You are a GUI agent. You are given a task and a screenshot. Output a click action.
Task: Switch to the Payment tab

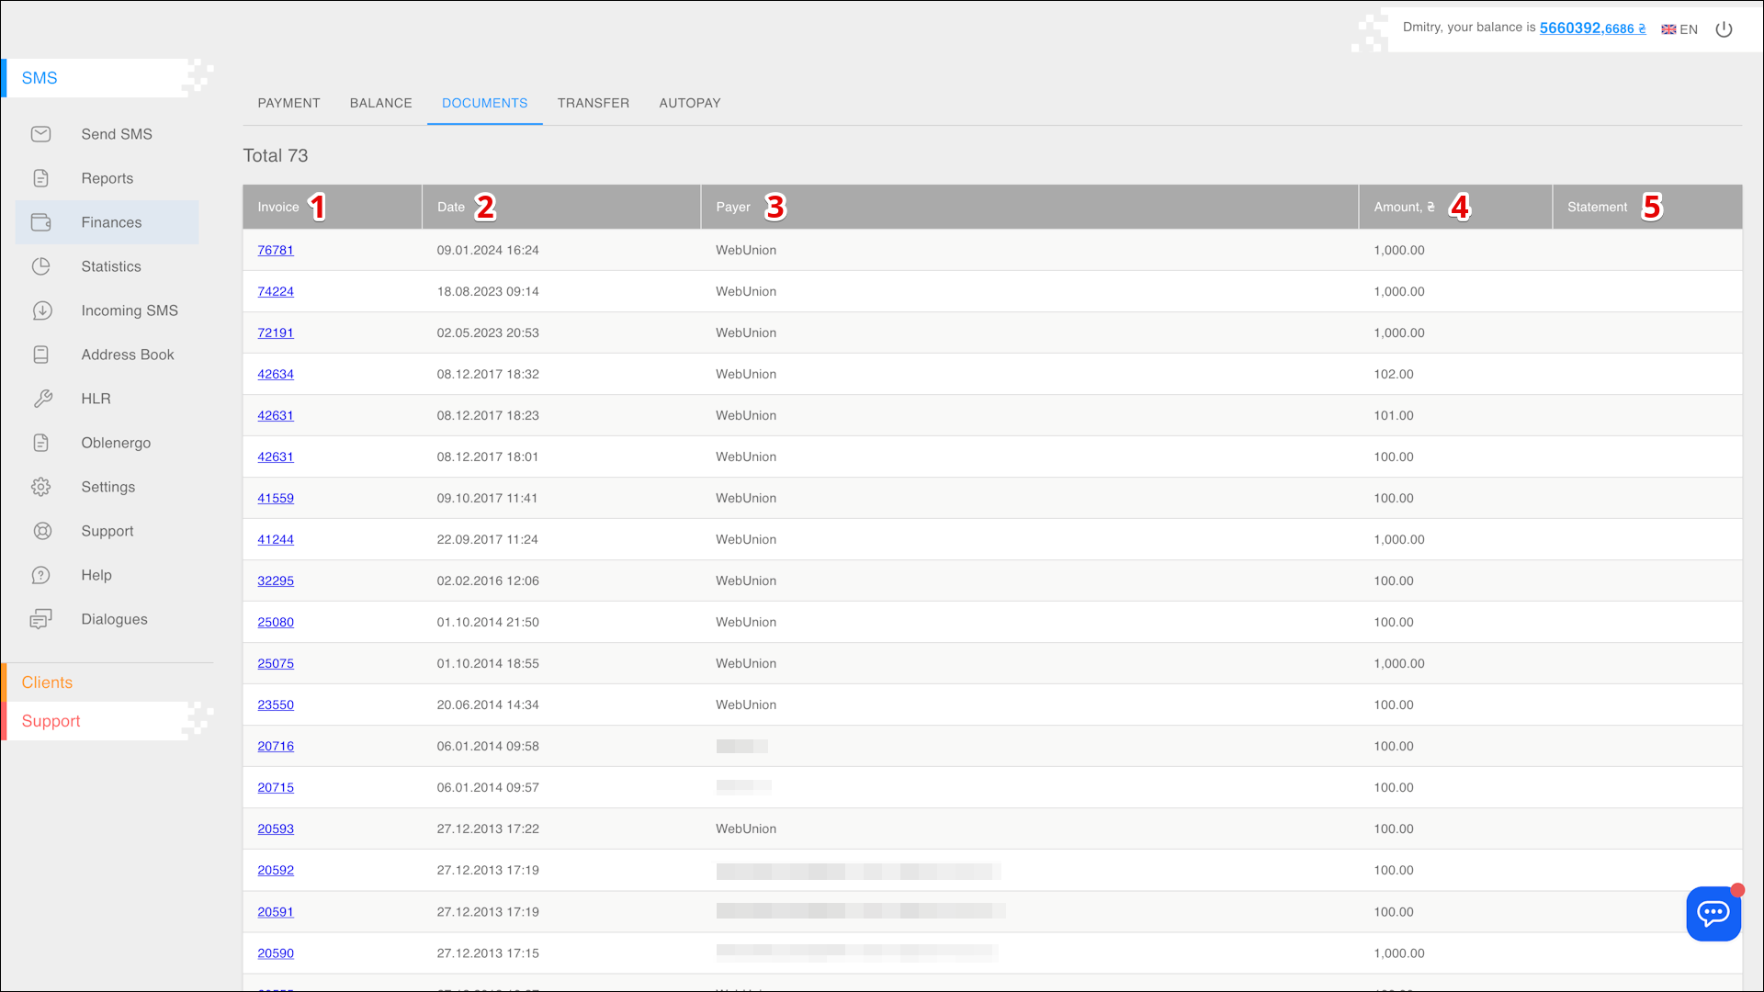pos(288,103)
